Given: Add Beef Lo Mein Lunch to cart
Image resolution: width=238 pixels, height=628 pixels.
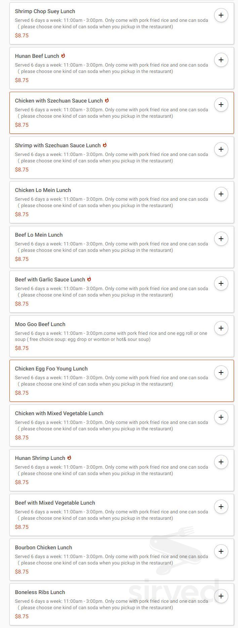Looking at the screenshot, I should point(221,239).
